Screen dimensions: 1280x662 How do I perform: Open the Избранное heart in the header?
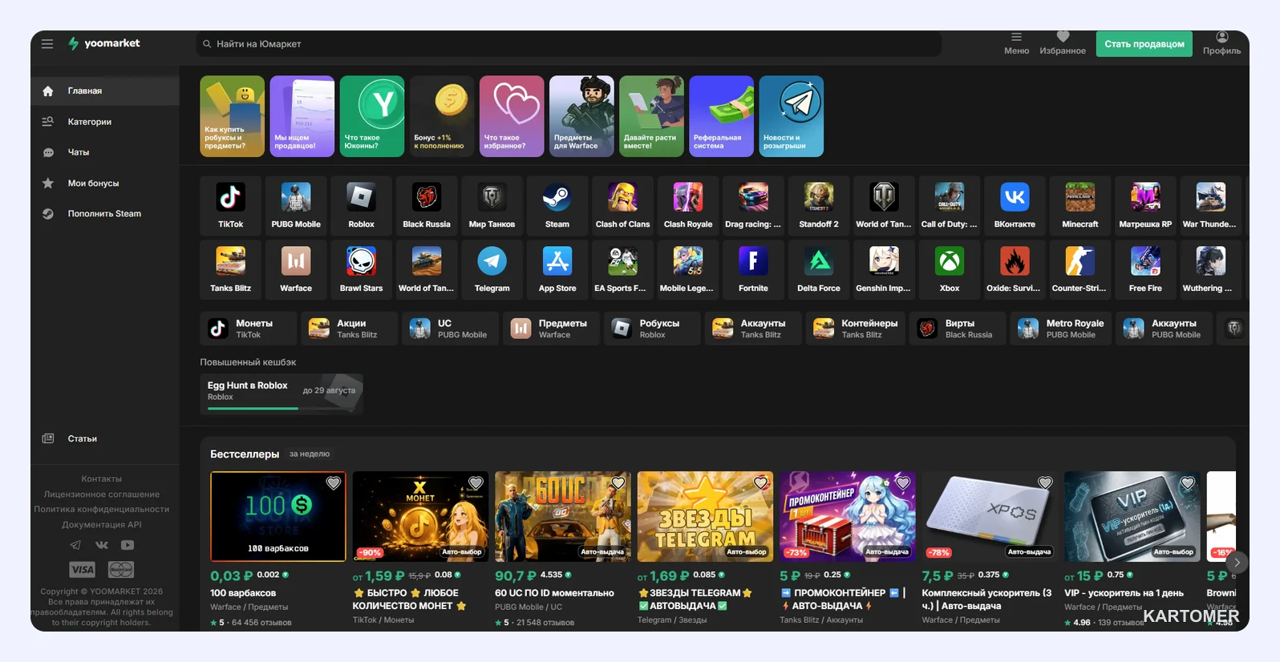(1063, 43)
